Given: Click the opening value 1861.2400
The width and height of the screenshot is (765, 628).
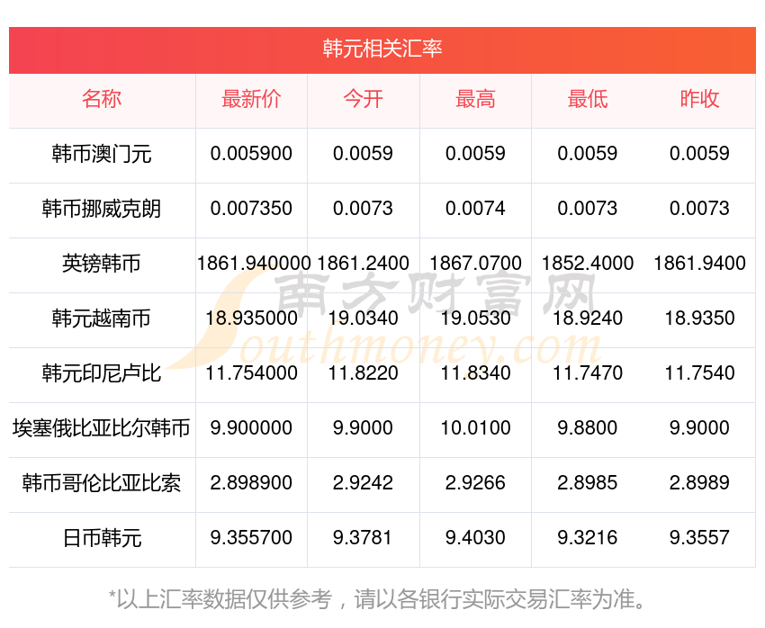Looking at the screenshot, I should (x=363, y=264).
